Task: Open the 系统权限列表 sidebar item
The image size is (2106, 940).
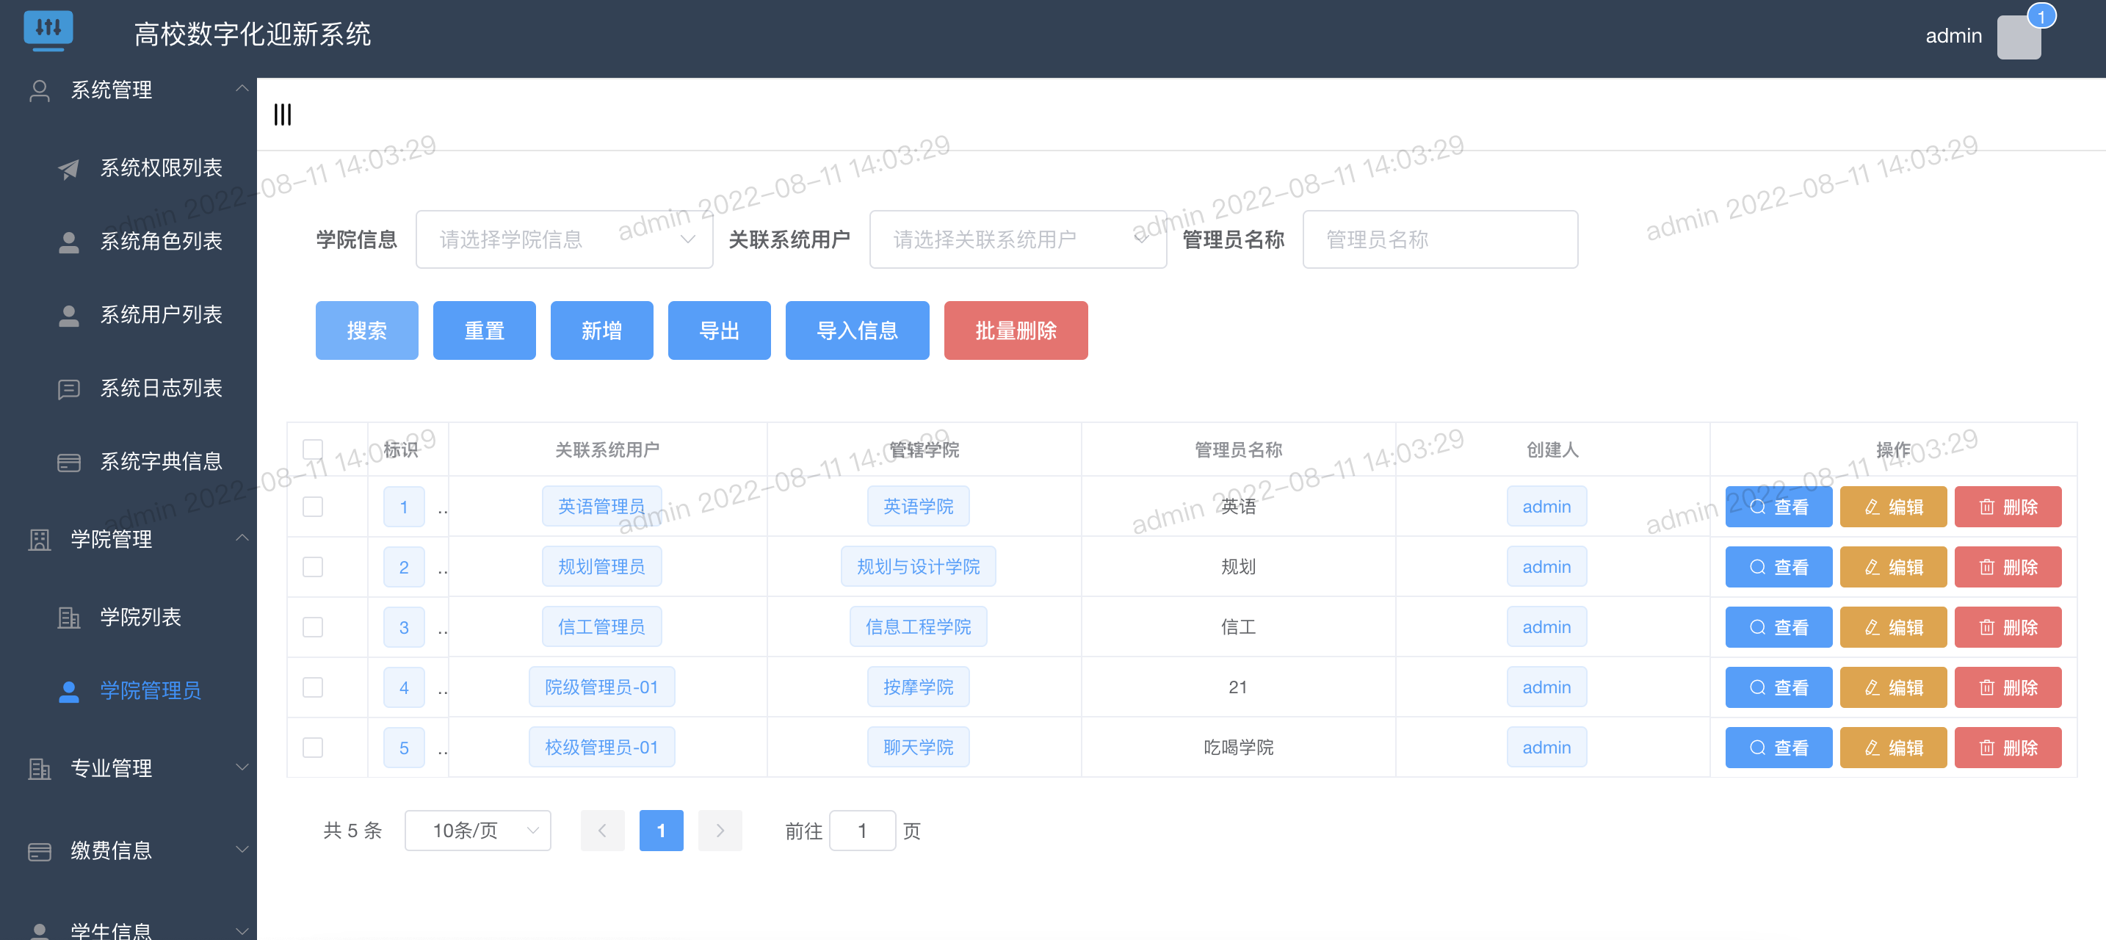Action: coord(161,167)
